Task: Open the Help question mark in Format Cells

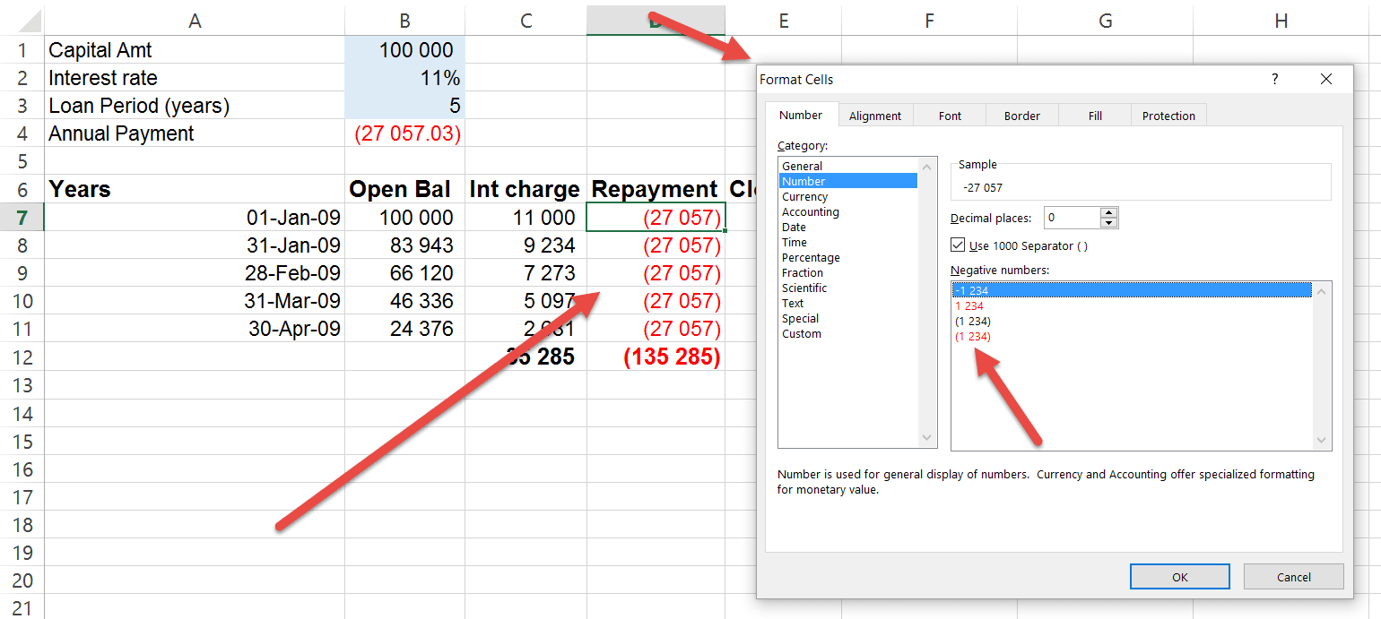Action: 1275,79
